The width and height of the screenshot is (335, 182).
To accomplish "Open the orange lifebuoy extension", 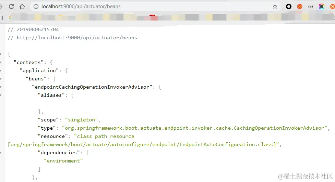I will click(x=333, y=6).
